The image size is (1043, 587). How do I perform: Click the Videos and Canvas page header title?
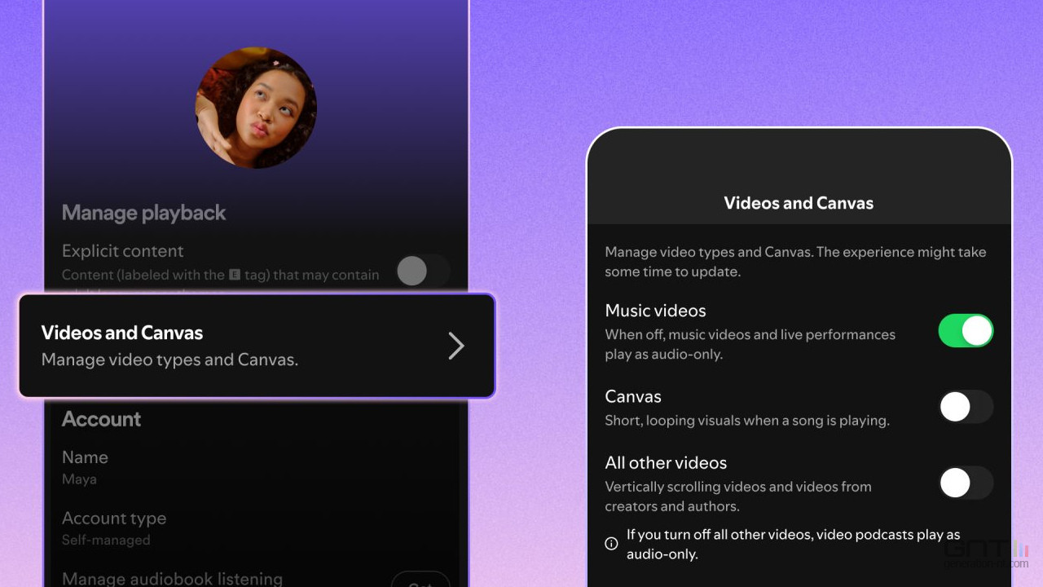click(799, 203)
